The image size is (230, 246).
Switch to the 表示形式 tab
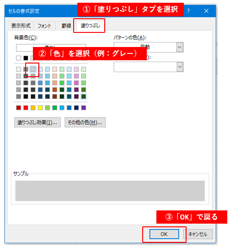tap(21, 26)
